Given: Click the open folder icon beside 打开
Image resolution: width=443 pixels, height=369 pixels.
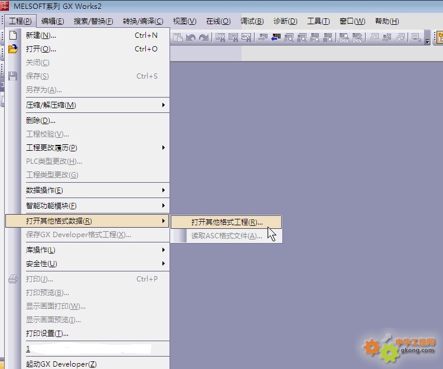Looking at the screenshot, I should (x=13, y=49).
